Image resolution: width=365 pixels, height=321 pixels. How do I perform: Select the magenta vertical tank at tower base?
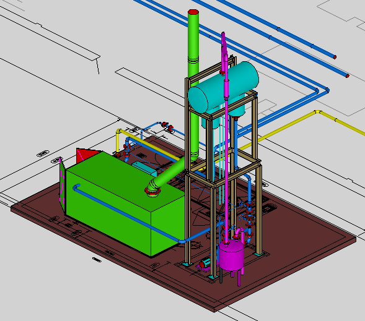[x=231, y=255]
